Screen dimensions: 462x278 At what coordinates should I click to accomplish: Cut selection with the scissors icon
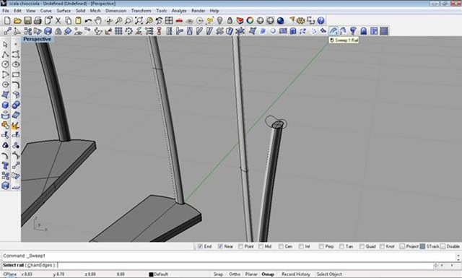(58, 21)
